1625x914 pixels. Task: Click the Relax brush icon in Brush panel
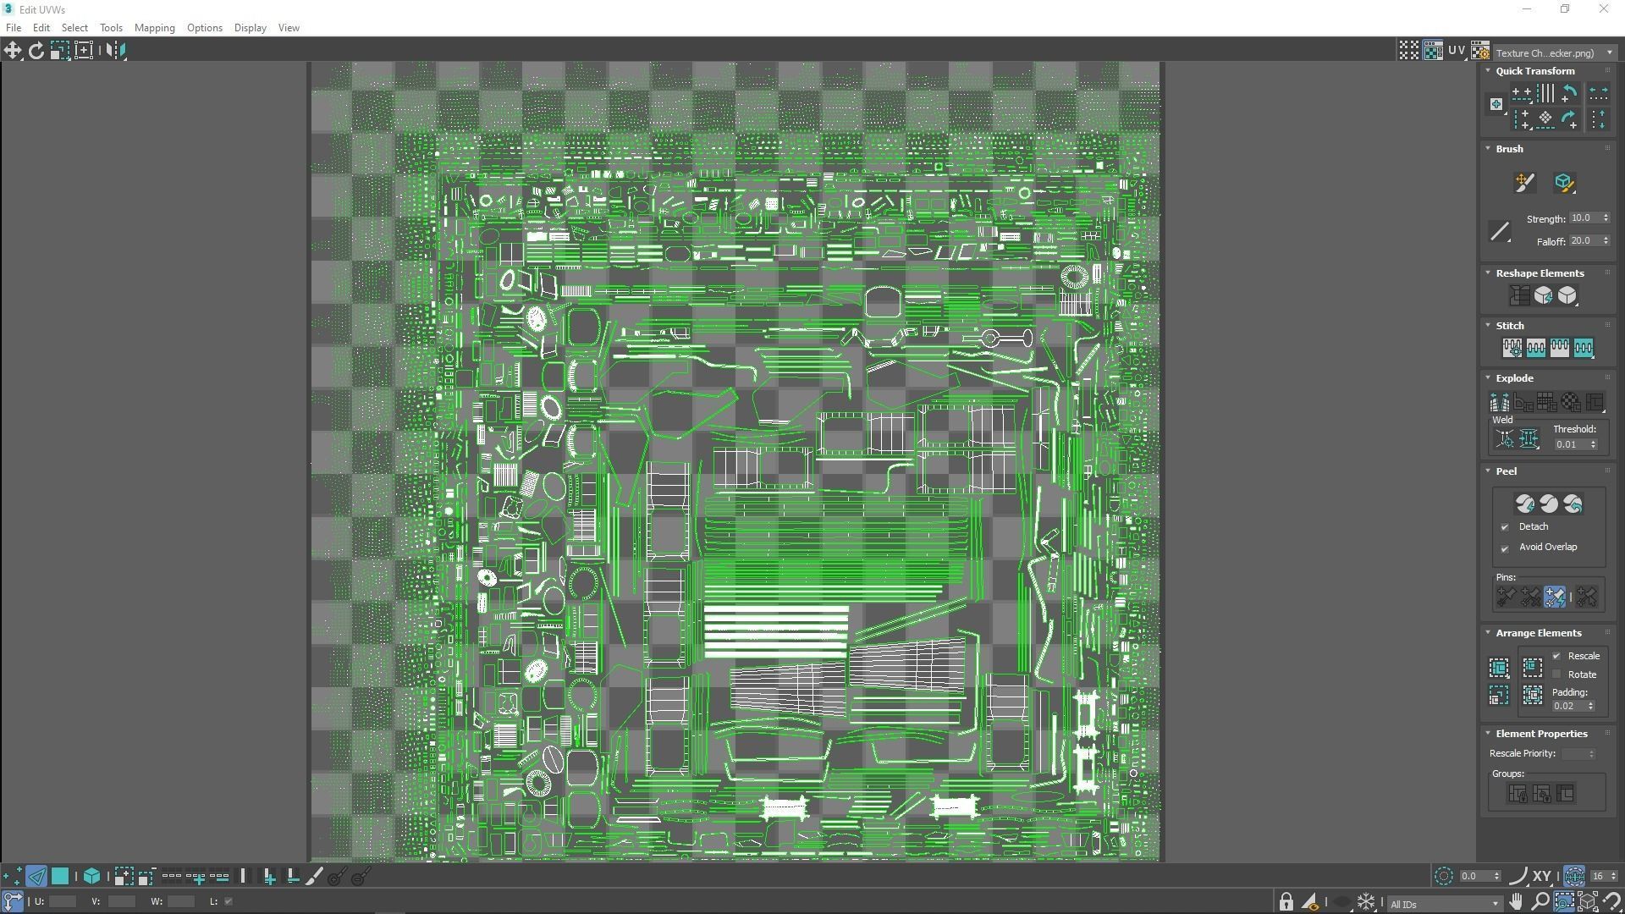(1563, 183)
